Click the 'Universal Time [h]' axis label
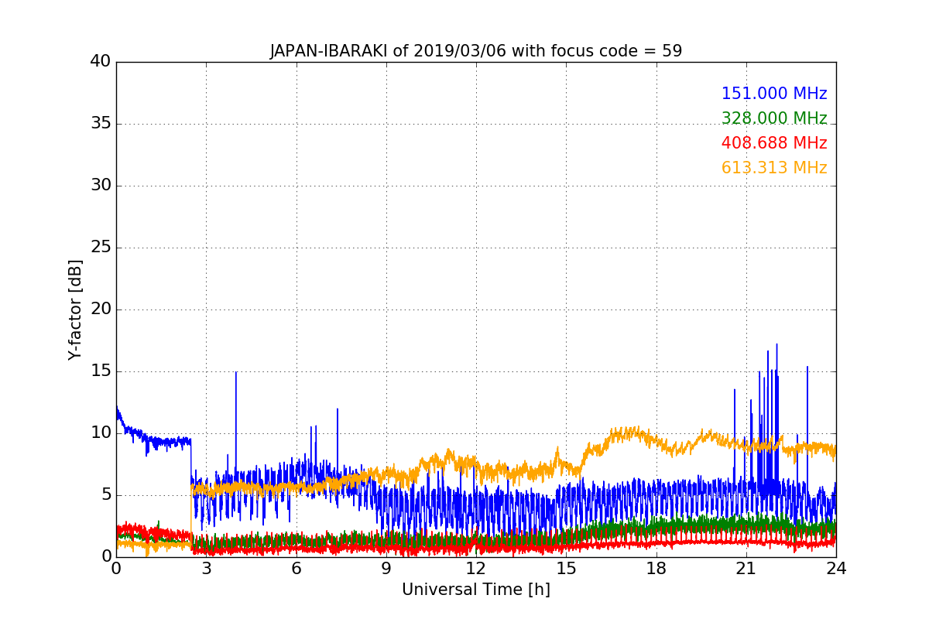The width and height of the screenshot is (929, 619). click(476, 590)
